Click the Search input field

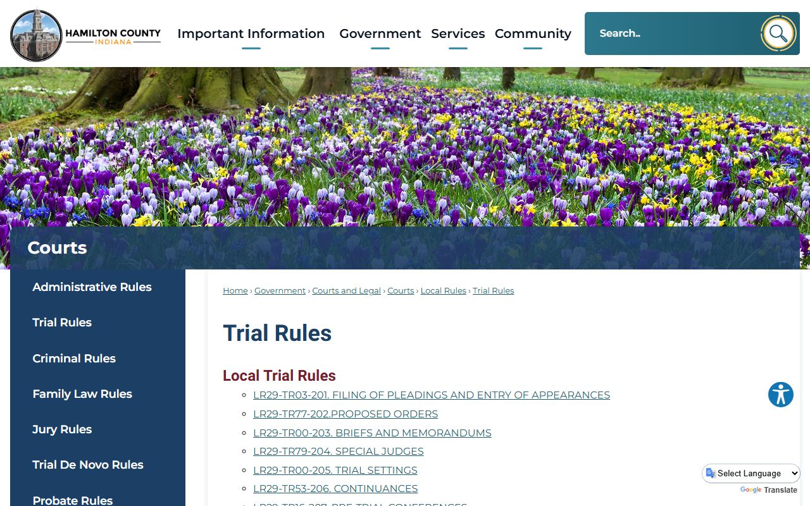[x=672, y=34]
